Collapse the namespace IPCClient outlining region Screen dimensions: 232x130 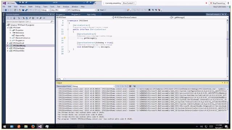coord(68,21)
